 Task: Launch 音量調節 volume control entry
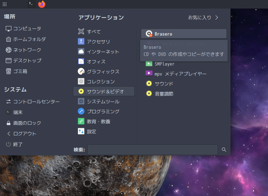click(184, 94)
